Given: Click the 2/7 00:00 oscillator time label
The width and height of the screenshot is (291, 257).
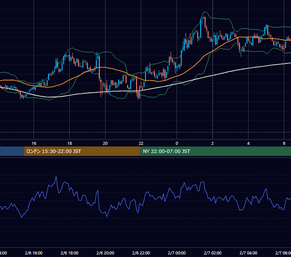Looking at the screenshot, I should (177, 253).
